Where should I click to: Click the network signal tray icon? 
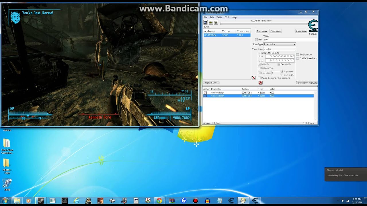tap(348, 201)
